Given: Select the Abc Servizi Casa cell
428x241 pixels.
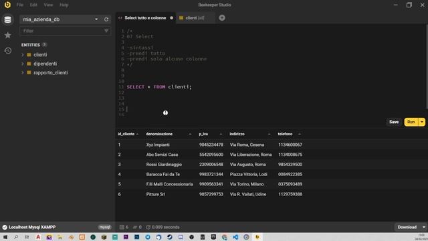Looking at the screenshot, I should coord(162,155).
